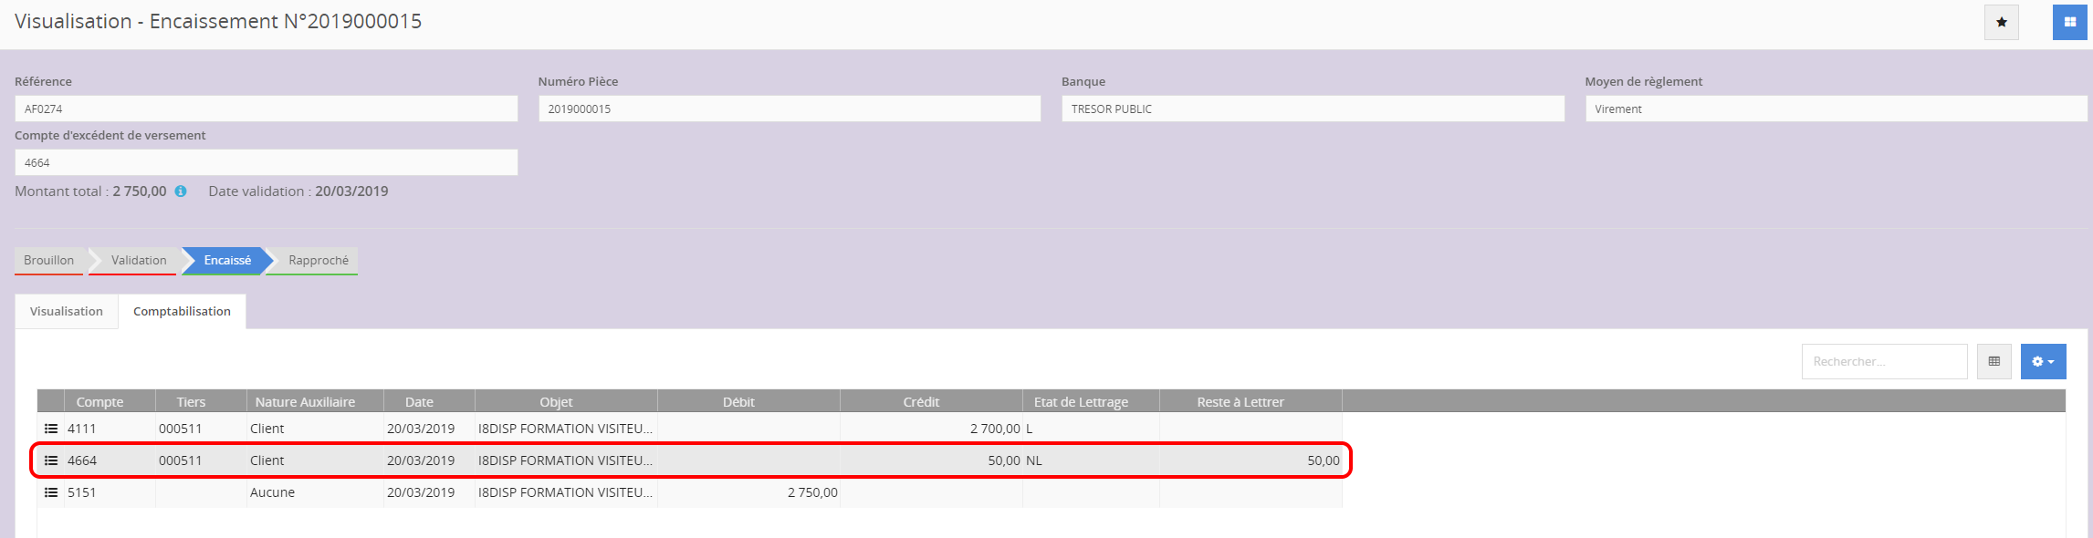Sort by the Débit column header
This screenshot has height=538, width=2093.
point(738,402)
